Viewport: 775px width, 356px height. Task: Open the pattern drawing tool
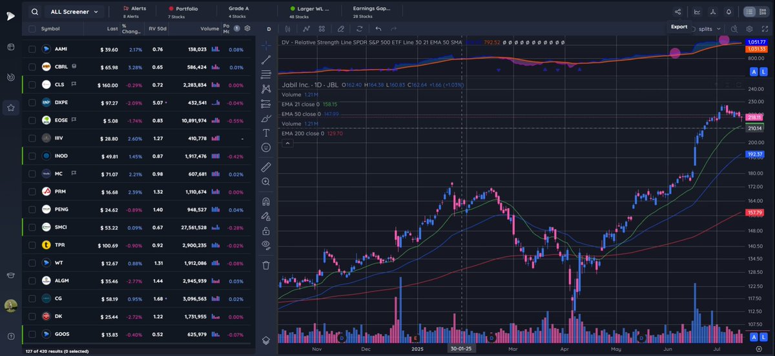pos(266,89)
